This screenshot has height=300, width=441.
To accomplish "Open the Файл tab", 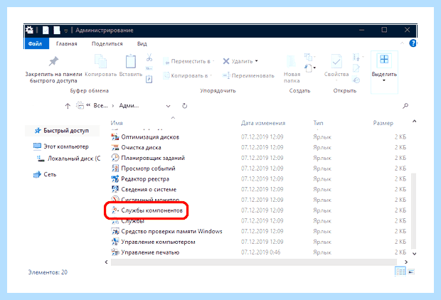I will point(36,43).
